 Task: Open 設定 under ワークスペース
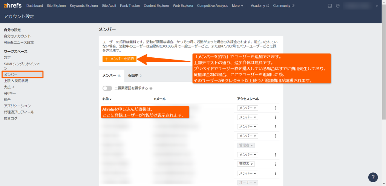(7, 58)
